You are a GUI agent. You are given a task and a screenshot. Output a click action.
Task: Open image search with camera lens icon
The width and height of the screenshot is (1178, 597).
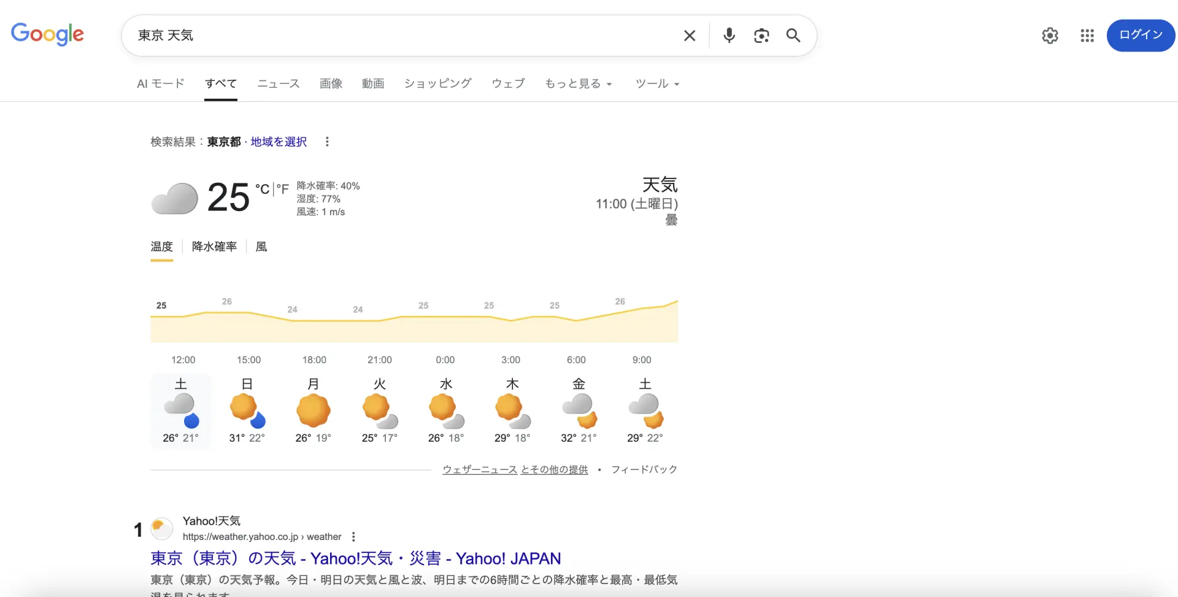[x=761, y=36]
